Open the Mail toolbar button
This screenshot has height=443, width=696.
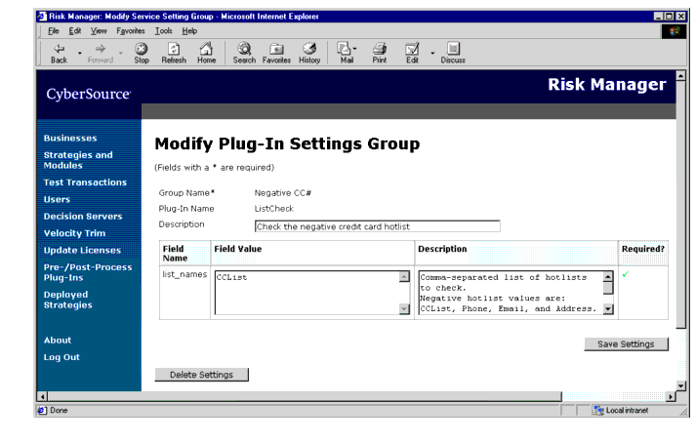(347, 53)
